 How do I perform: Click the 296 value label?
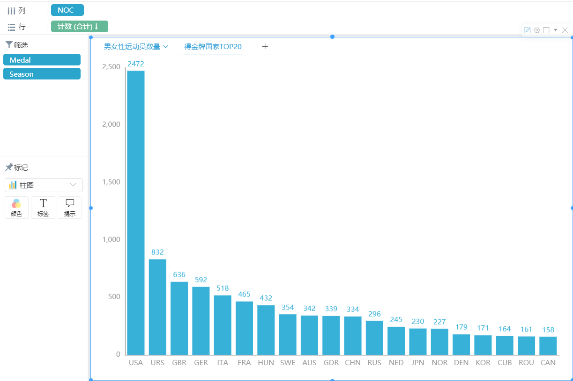(x=374, y=314)
